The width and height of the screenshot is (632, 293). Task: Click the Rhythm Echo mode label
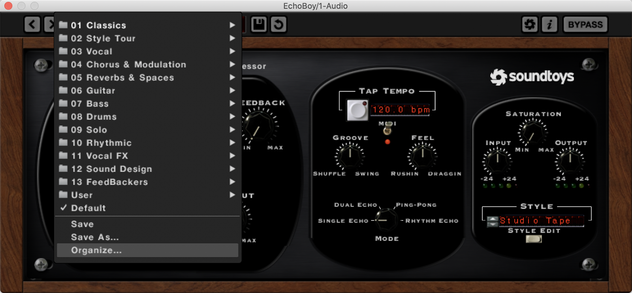(x=432, y=221)
